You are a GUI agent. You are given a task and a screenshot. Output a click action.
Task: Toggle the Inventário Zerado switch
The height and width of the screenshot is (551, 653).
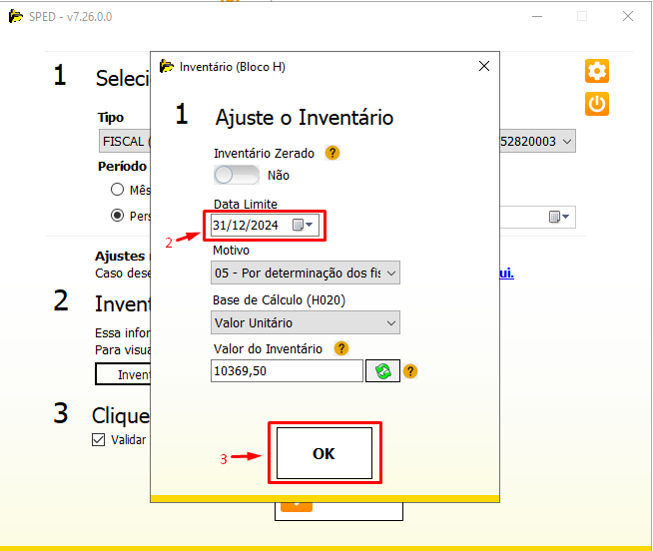pyautogui.click(x=236, y=175)
